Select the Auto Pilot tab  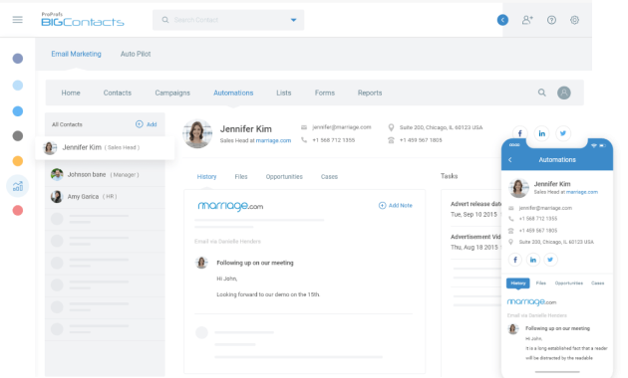click(x=136, y=54)
